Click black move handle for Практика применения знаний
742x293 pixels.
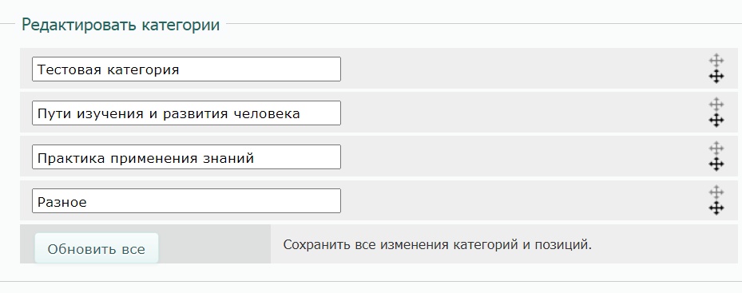pos(716,164)
